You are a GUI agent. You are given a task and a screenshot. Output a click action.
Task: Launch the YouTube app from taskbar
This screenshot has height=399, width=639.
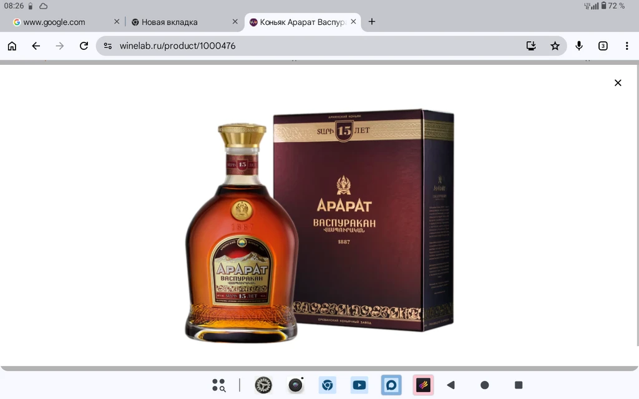(359, 385)
